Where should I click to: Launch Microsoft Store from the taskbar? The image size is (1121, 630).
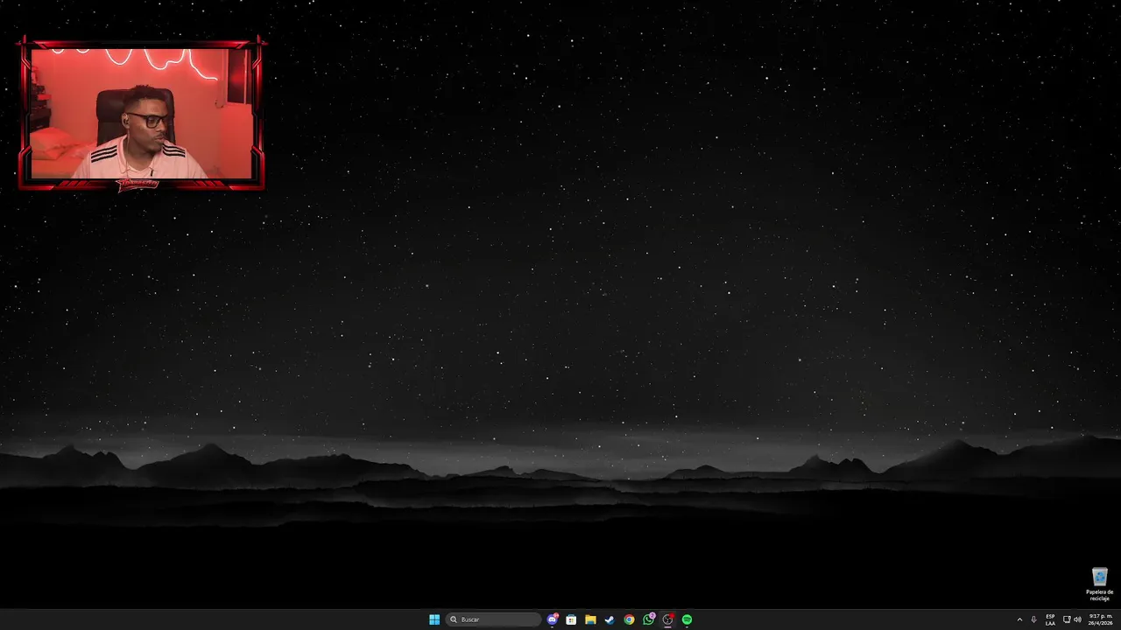point(571,619)
